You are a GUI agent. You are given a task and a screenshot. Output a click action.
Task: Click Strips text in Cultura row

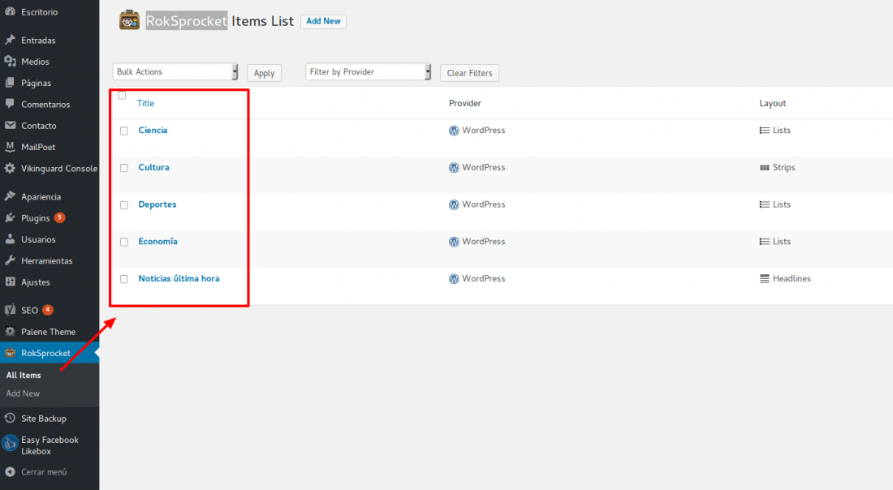pyautogui.click(x=783, y=167)
